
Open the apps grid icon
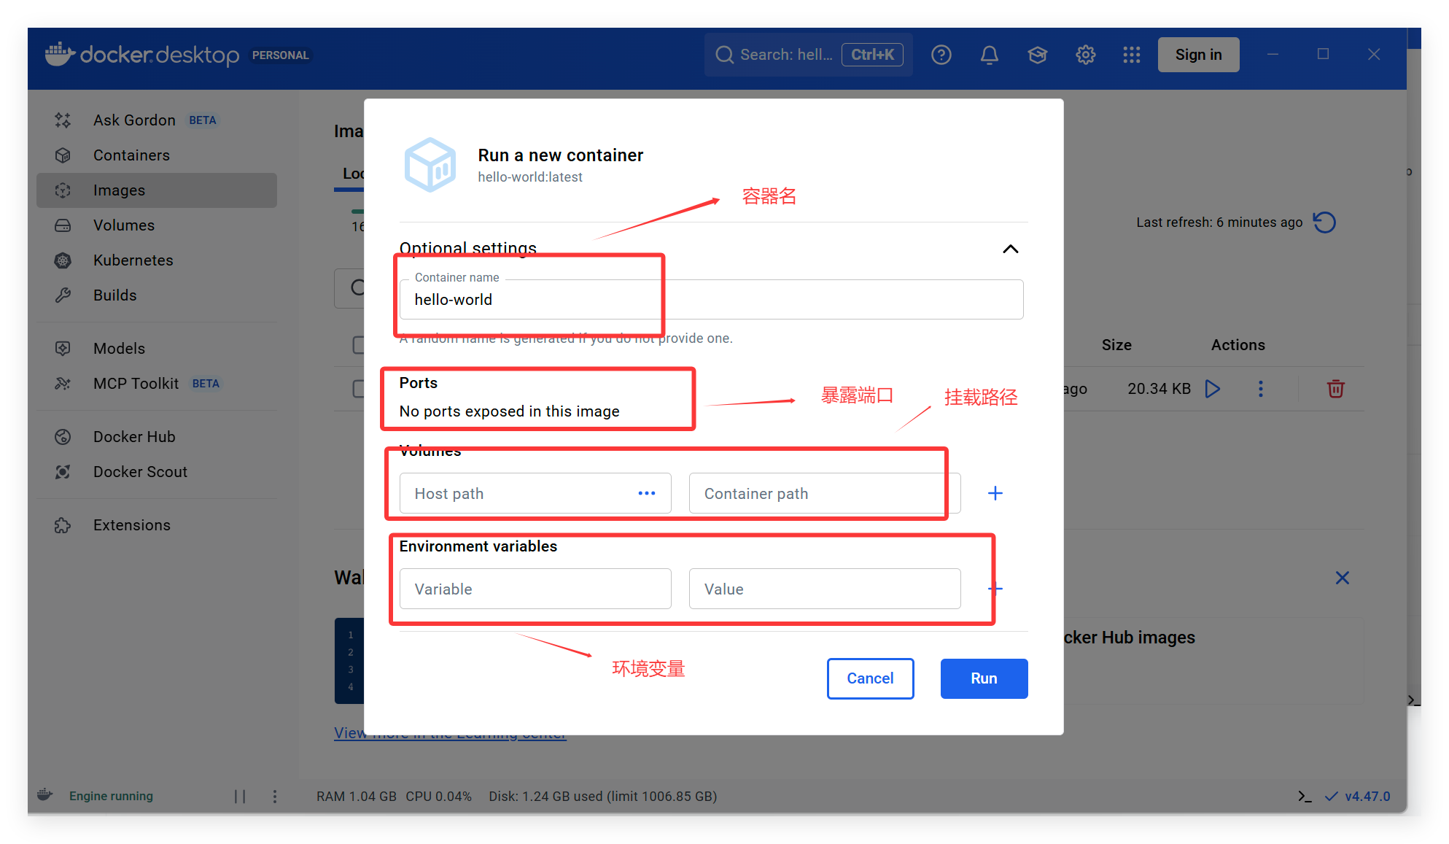(1131, 55)
